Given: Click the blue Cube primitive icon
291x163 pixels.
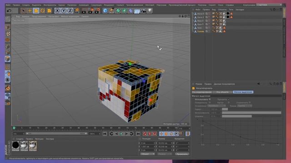Looking at the screenshot, I should tap(105, 11).
